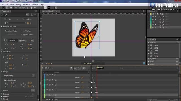Go to timeline end button
Screen dimensions: 181x101
pyautogui.click(x=49, y=68)
